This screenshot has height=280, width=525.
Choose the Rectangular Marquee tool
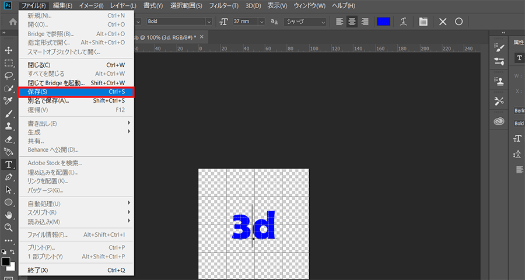(9, 63)
